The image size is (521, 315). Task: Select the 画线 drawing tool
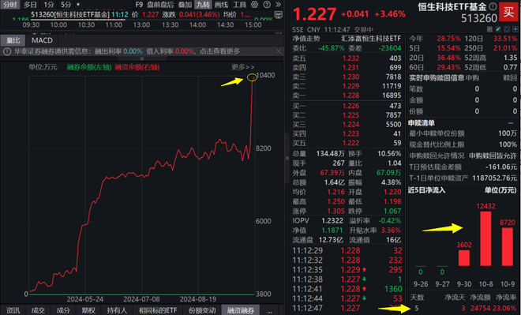click(x=221, y=5)
